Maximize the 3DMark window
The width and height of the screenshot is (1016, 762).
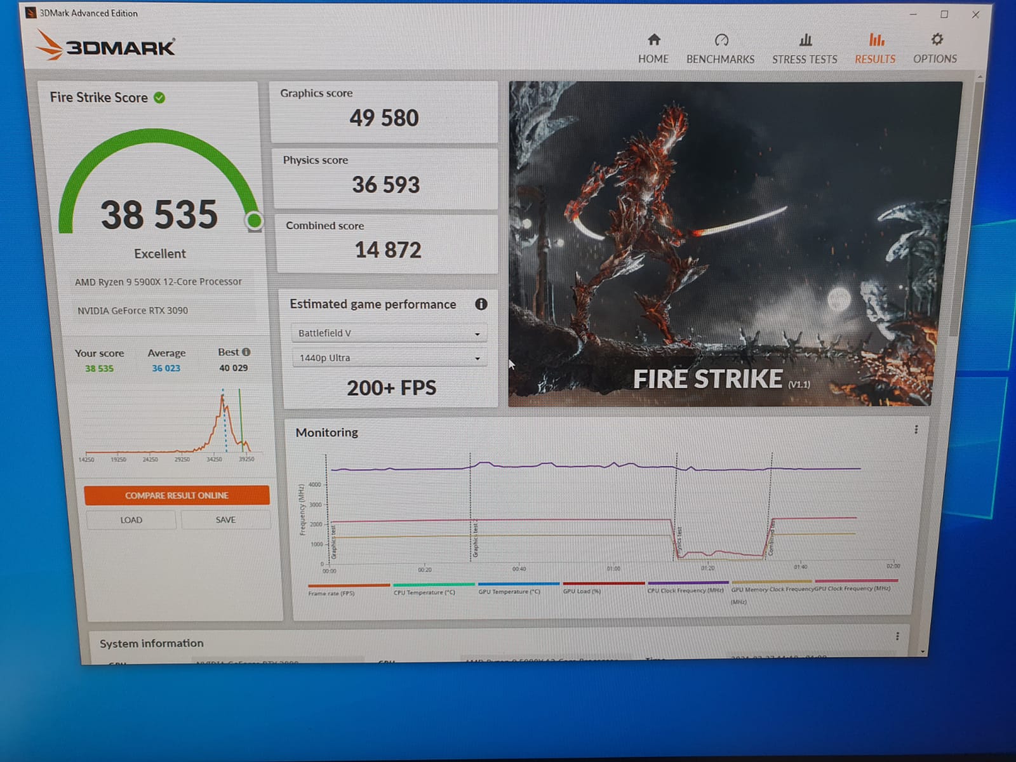point(944,14)
